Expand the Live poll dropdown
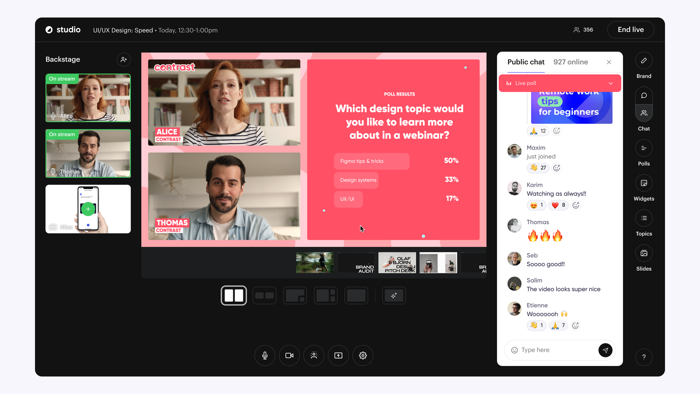Screen dimensions: 700x394 (x=611, y=83)
